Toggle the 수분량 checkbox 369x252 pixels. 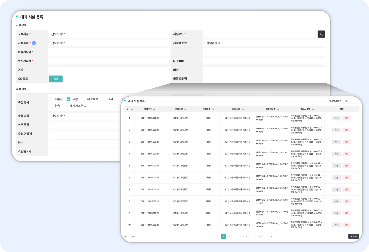point(50,99)
